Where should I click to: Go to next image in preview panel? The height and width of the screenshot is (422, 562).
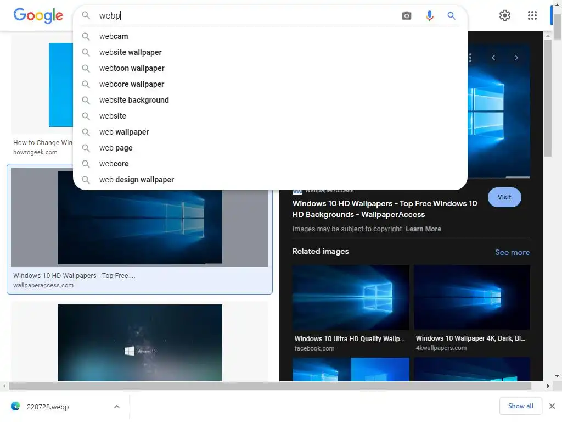[x=516, y=58]
